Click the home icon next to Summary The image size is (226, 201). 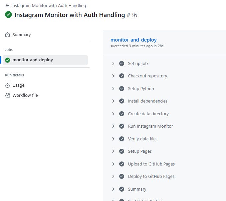(x=7, y=35)
